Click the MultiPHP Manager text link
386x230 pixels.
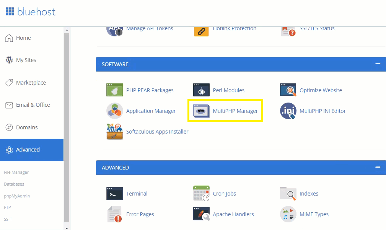click(235, 111)
